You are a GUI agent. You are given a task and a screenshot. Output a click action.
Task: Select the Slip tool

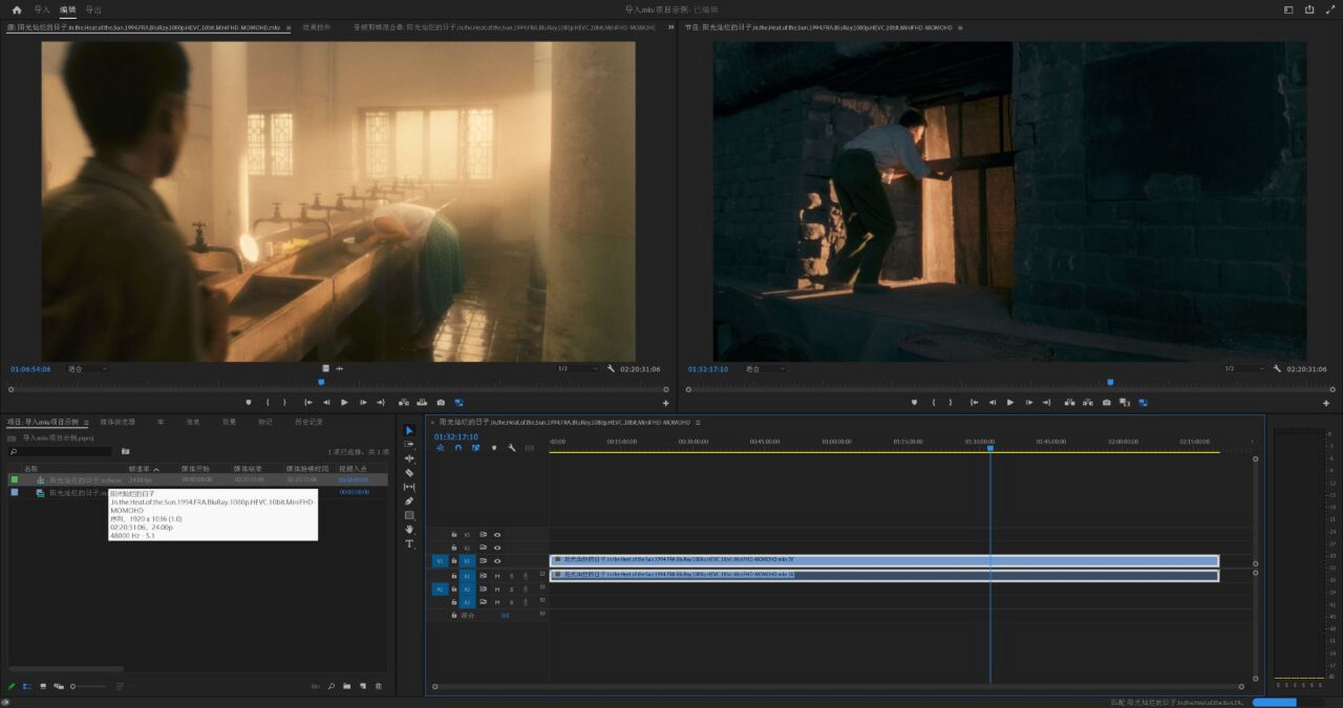click(x=409, y=487)
